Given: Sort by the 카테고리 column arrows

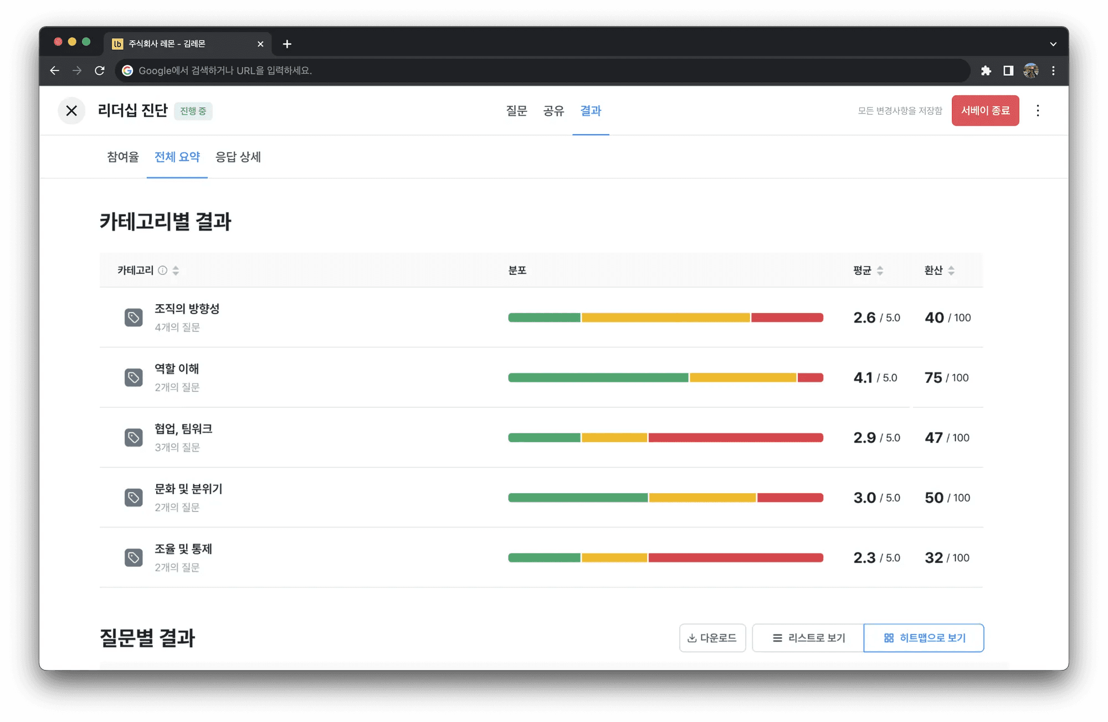Looking at the screenshot, I should click(176, 270).
